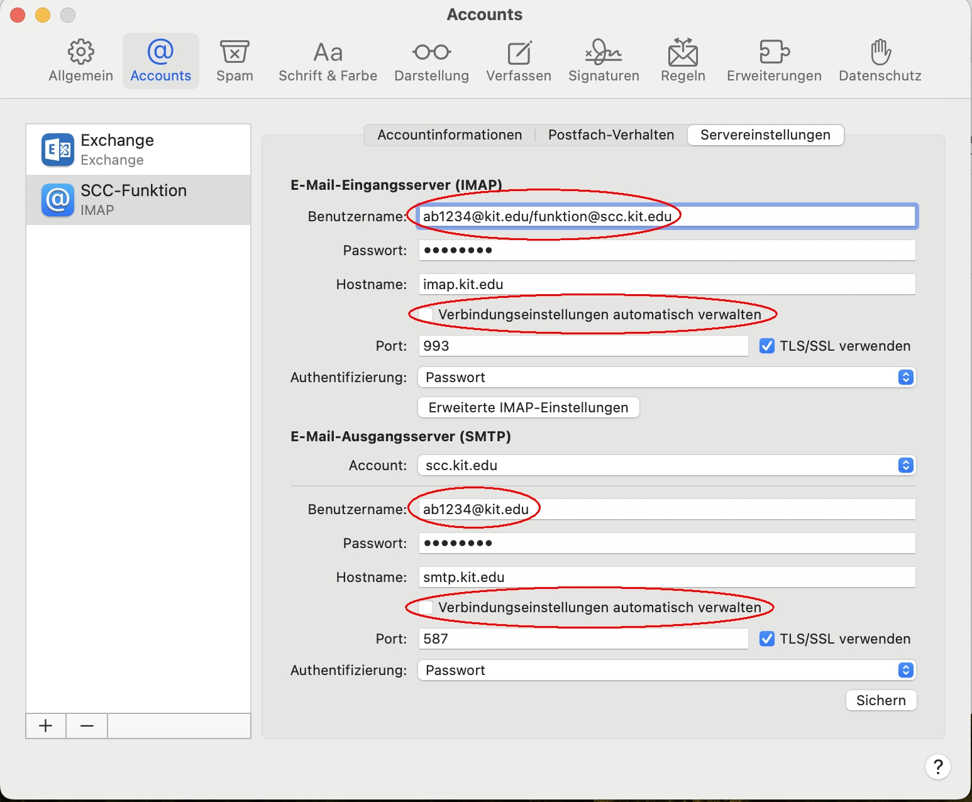Toggle TLS/SSL verwenden for port 993
972x802 pixels.
click(x=767, y=346)
